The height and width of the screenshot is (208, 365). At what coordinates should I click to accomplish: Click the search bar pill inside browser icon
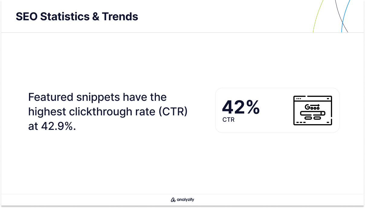point(313,113)
